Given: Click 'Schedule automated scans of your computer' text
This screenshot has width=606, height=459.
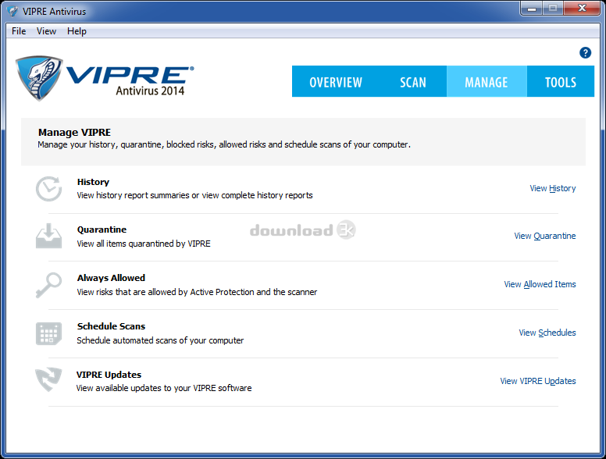Looking at the screenshot, I should pos(160,340).
